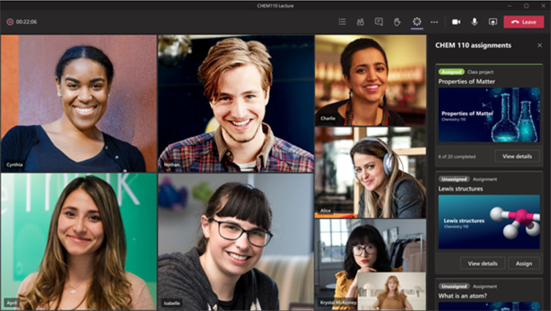Click the Properties of Matter card title
This screenshot has width=551, height=311.
pos(466,81)
